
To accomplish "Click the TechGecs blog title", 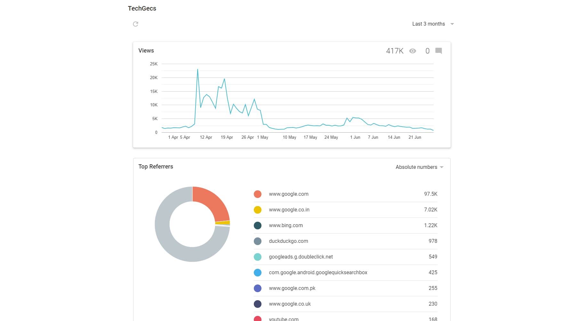I will 142,9.
